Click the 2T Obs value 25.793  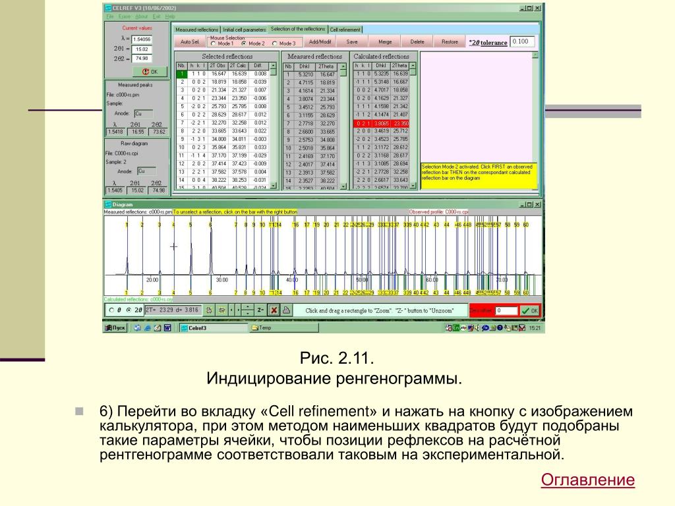pos(219,106)
